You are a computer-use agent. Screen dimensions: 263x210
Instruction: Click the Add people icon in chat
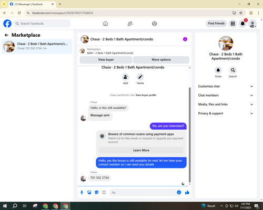pyautogui.click(x=126, y=77)
